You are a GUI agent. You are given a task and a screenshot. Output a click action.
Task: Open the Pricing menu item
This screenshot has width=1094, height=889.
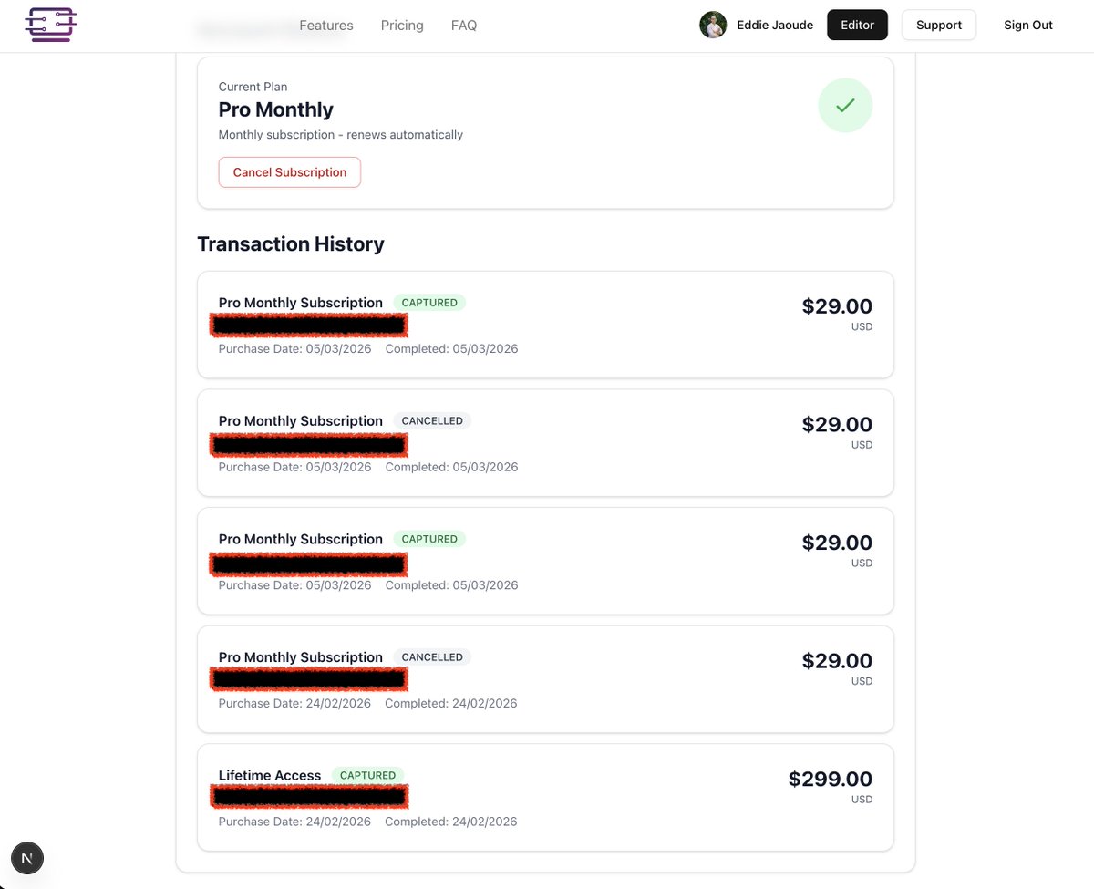pyautogui.click(x=401, y=25)
